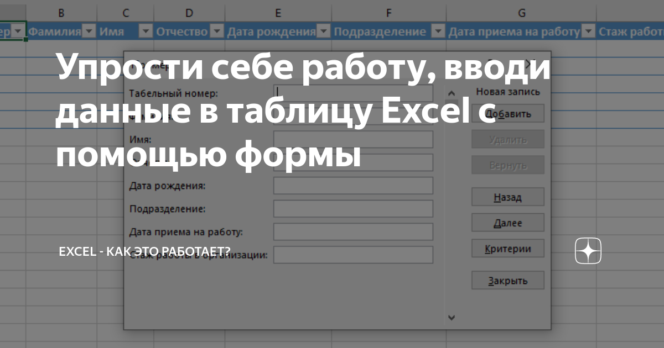Click the Далее button
Image resolution: width=664 pixels, height=348 pixels.
point(507,222)
